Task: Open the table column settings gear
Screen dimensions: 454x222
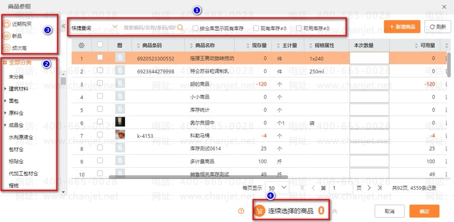Action: [x=81, y=45]
